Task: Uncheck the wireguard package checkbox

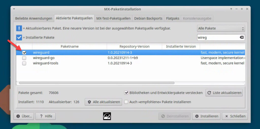Action: 24,53
